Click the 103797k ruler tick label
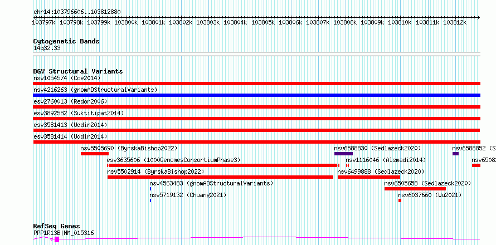Viewport: 496px width, 245px height. (x=44, y=22)
